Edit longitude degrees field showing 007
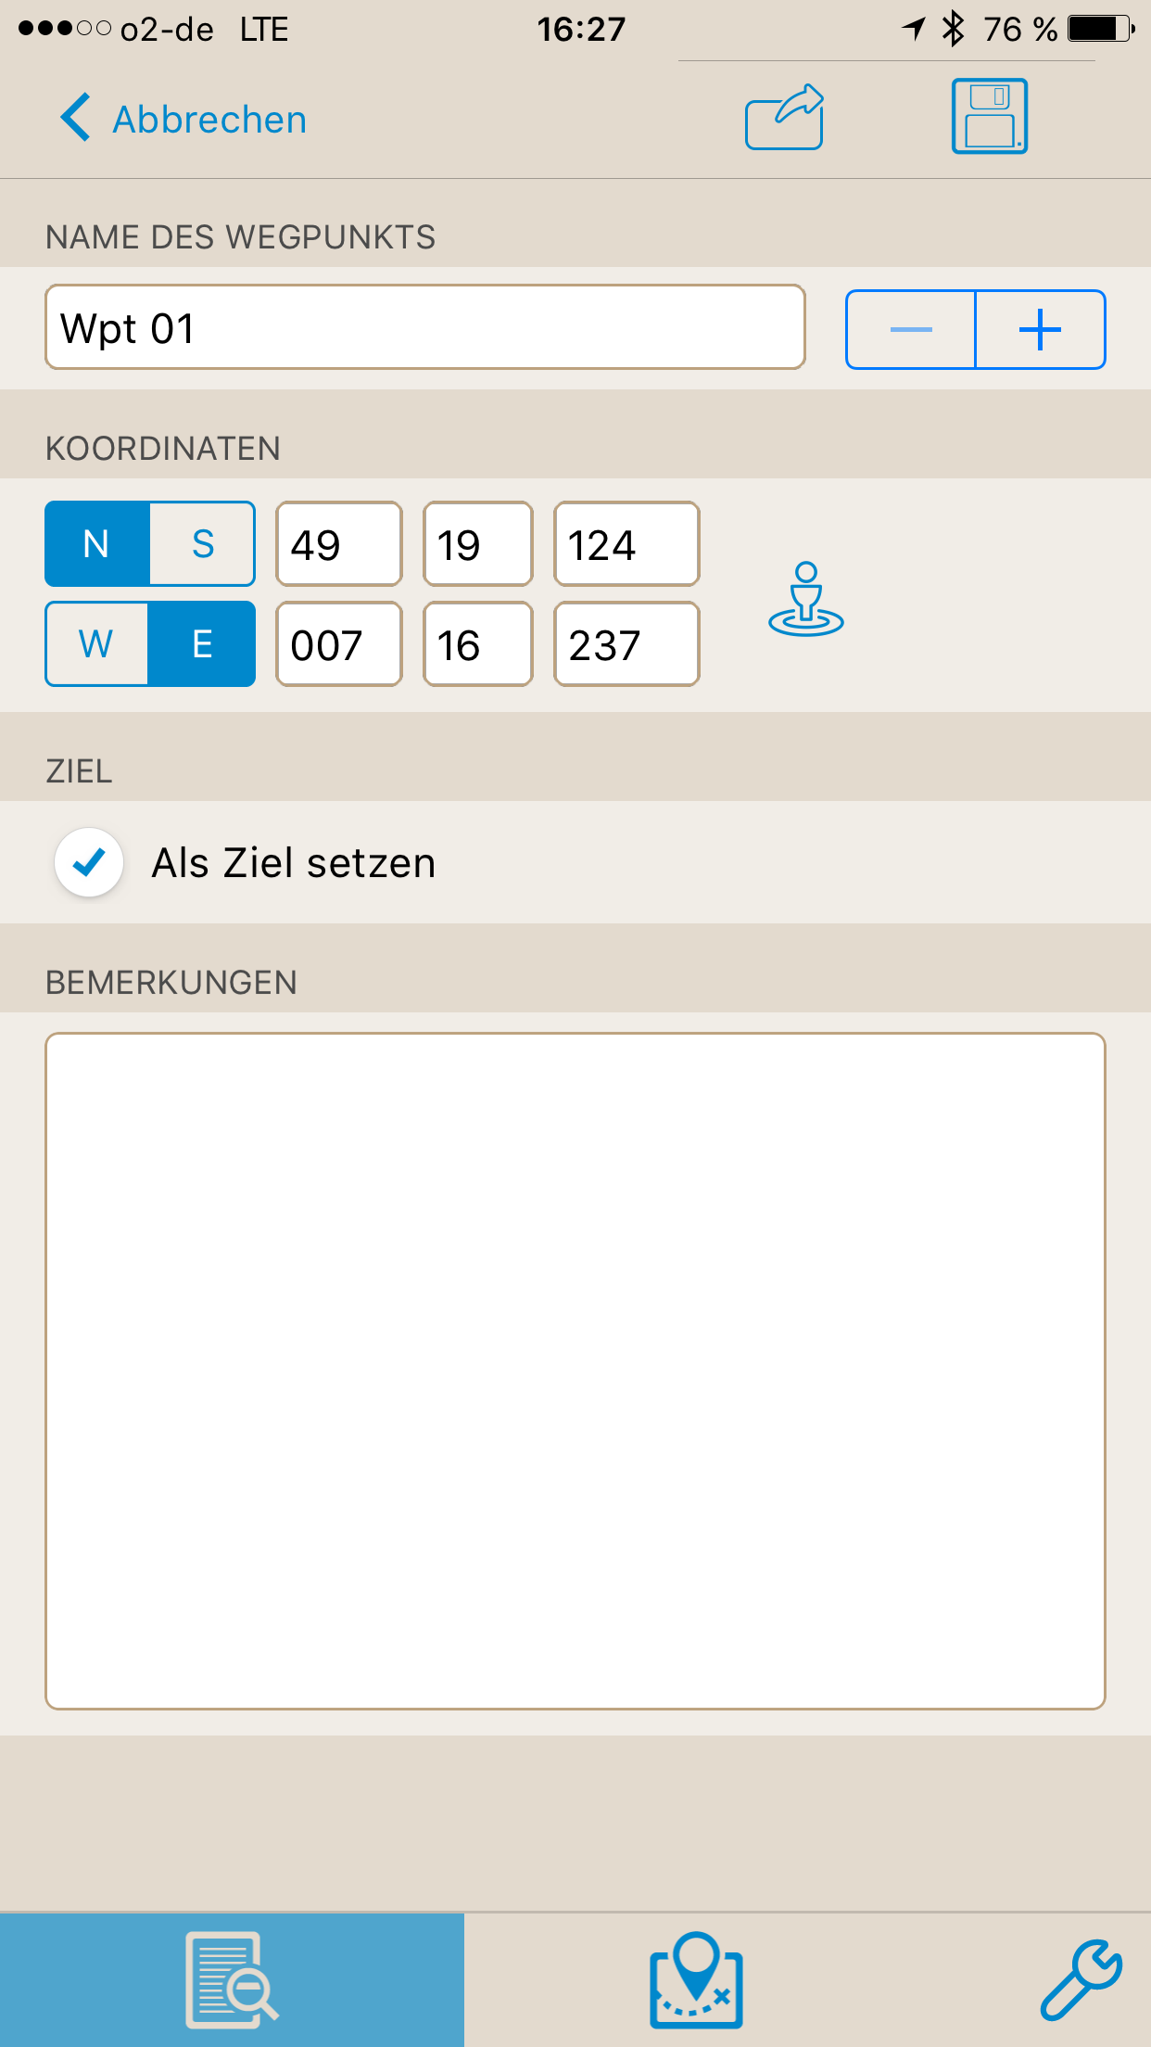Image resolution: width=1151 pixels, height=2047 pixels. [339, 644]
